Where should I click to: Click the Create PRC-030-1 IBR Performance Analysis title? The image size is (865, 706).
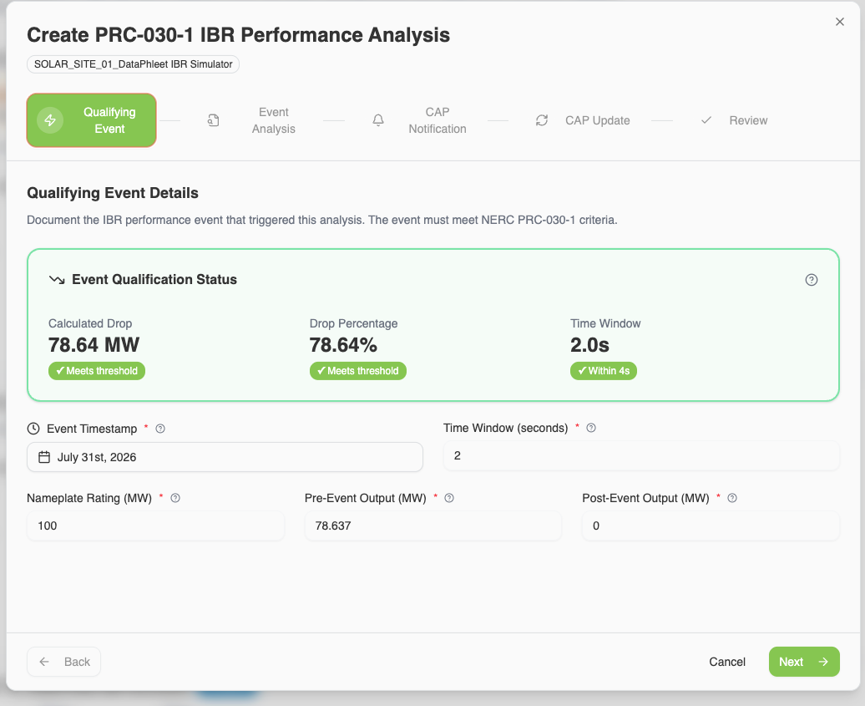click(x=238, y=35)
